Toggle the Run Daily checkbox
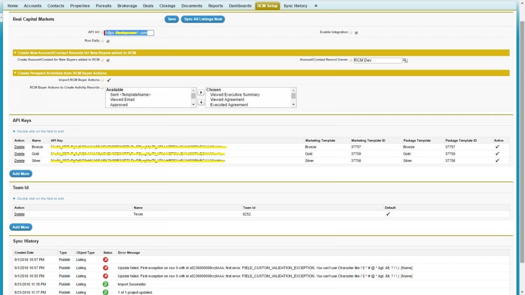This screenshot has height=295, width=525. (x=108, y=41)
